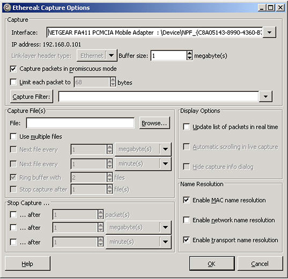Screen dimensions: 288x279
Task: Minimize the Capture Options window
Action: [262, 8]
